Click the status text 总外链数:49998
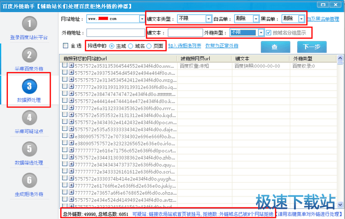Screen dimensions: 345x219 pos(80,214)
